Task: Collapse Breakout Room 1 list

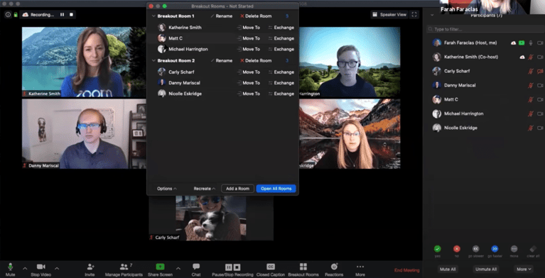Action: [153, 16]
